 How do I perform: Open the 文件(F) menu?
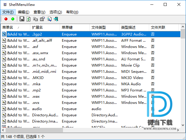tap(8, 12)
